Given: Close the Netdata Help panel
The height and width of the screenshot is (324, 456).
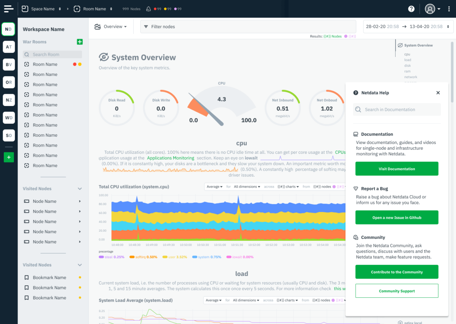Looking at the screenshot, I should [x=438, y=93].
